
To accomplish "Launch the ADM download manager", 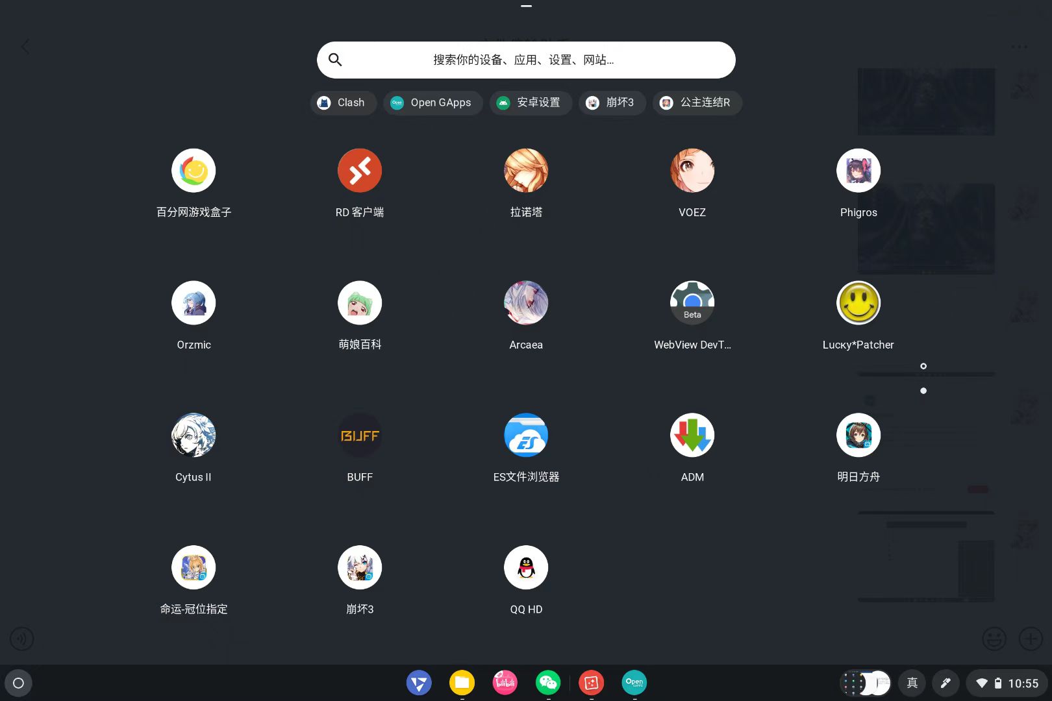I will 692,436.
